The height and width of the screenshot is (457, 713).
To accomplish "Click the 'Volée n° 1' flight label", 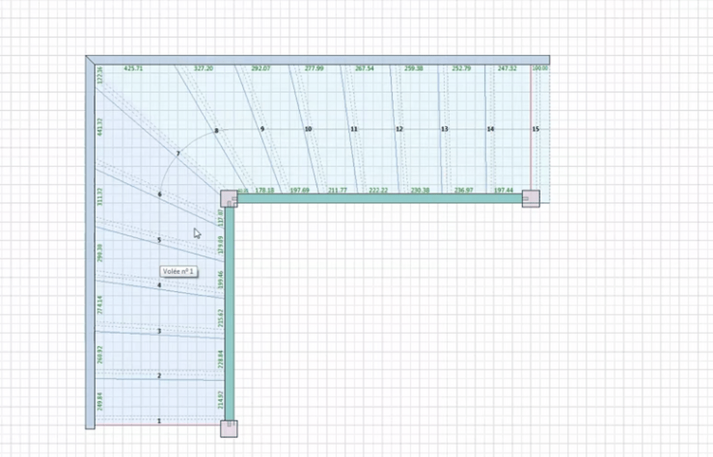I will click(178, 271).
